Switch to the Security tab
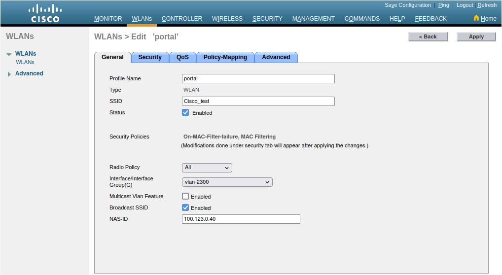Image resolution: width=502 pixels, height=275 pixels. pyautogui.click(x=150, y=57)
